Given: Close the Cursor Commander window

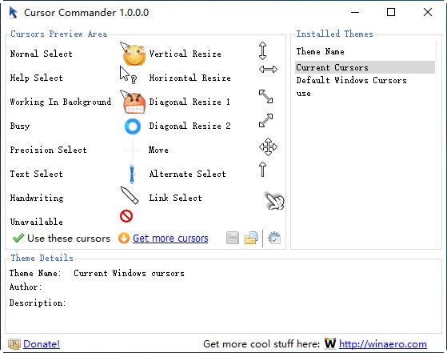Looking at the screenshot, I should click(428, 12).
